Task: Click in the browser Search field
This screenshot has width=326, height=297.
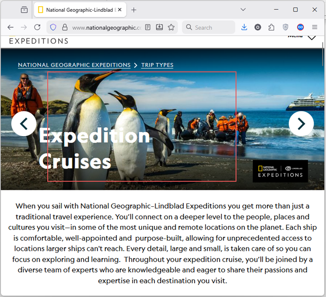Action: 213,27
